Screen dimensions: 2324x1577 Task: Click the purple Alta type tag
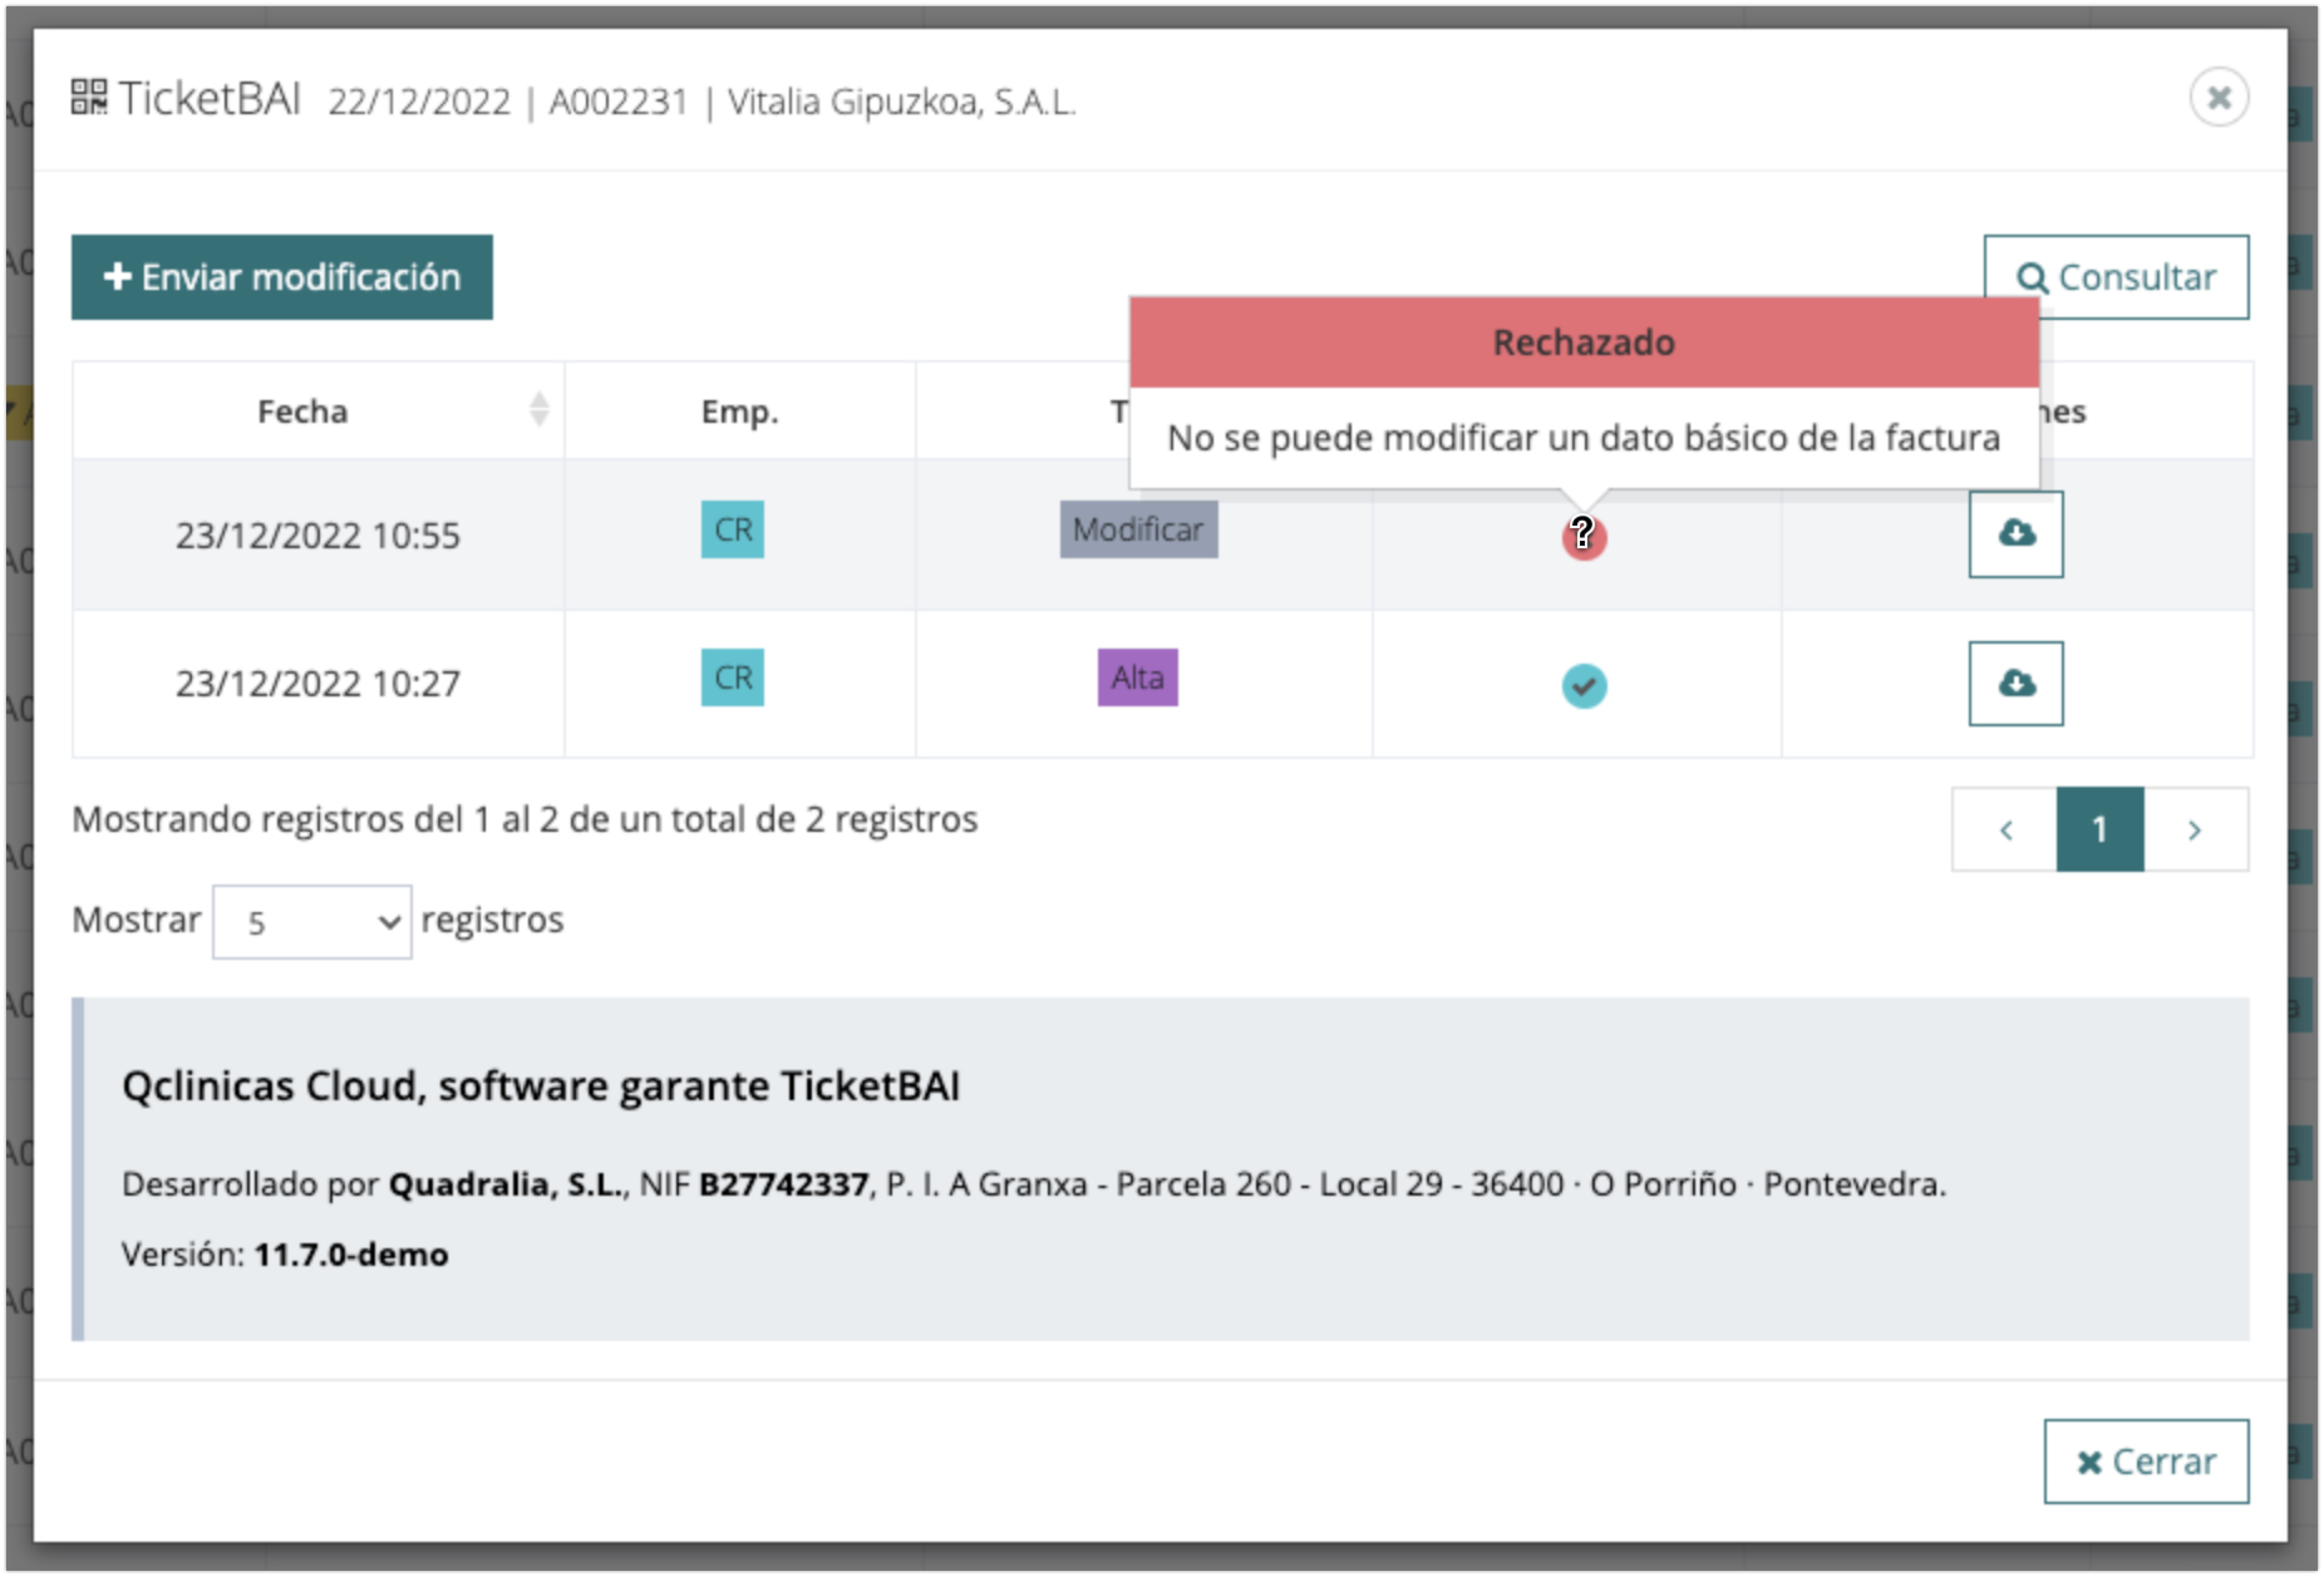click(1137, 678)
